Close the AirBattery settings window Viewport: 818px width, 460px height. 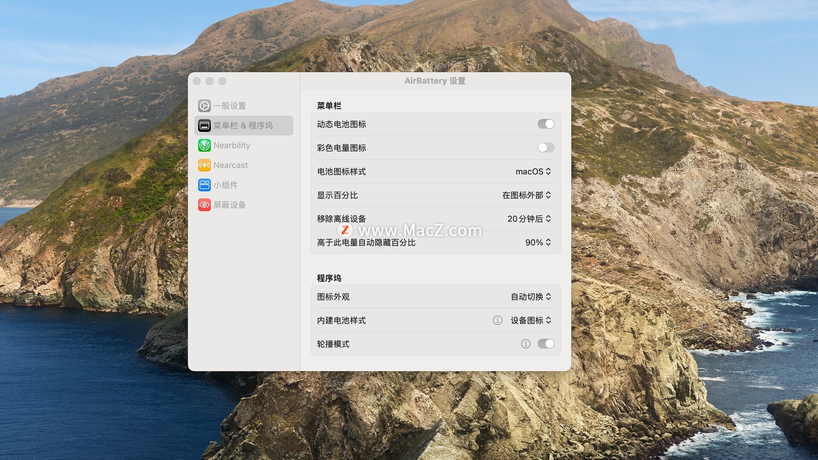click(197, 81)
